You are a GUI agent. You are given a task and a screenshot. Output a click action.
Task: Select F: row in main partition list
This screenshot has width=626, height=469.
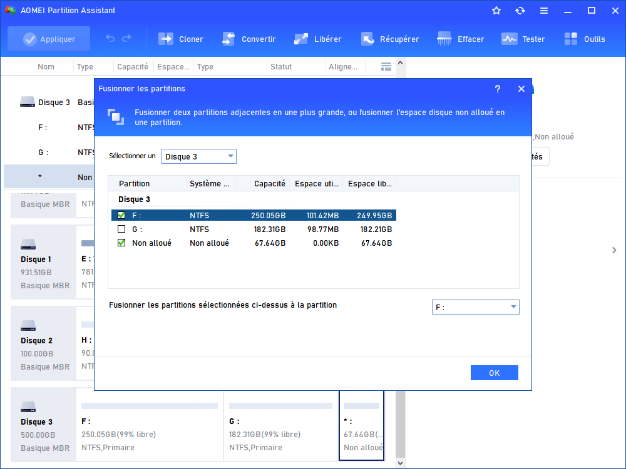pos(49,127)
